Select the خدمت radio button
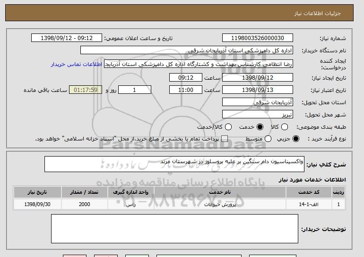 coord(260,127)
